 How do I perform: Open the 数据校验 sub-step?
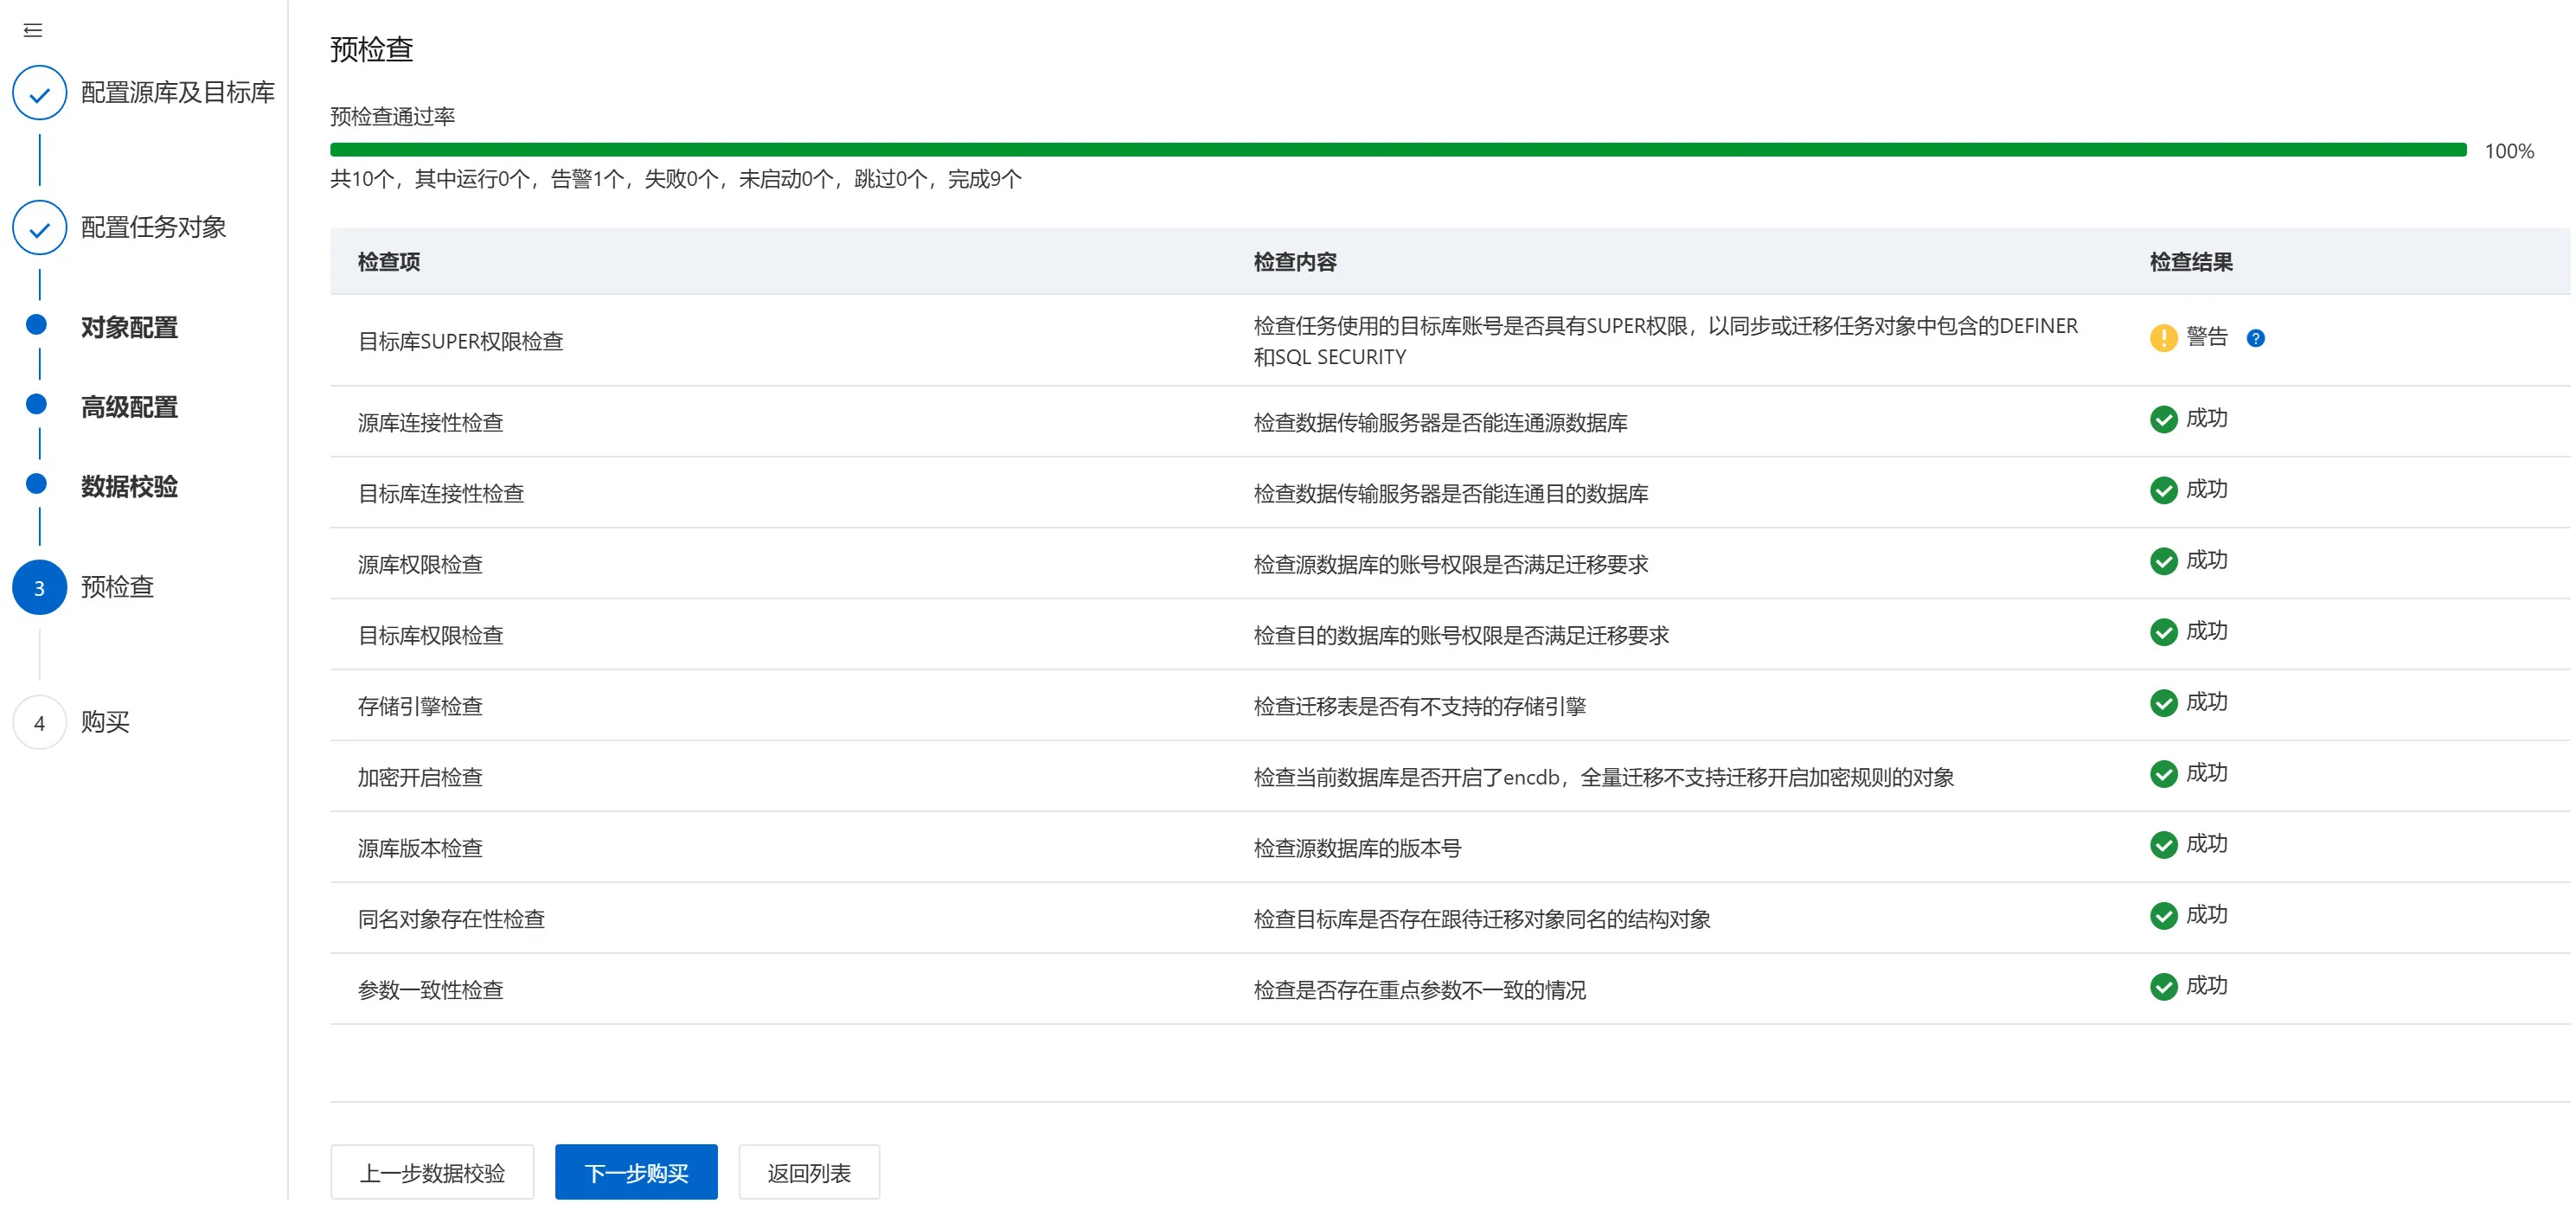129,487
